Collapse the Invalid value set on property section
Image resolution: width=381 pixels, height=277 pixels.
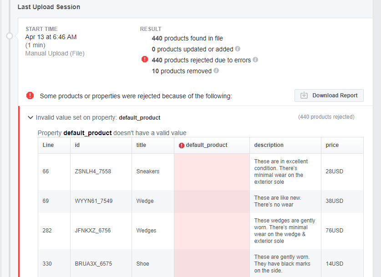(x=30, y=117)
